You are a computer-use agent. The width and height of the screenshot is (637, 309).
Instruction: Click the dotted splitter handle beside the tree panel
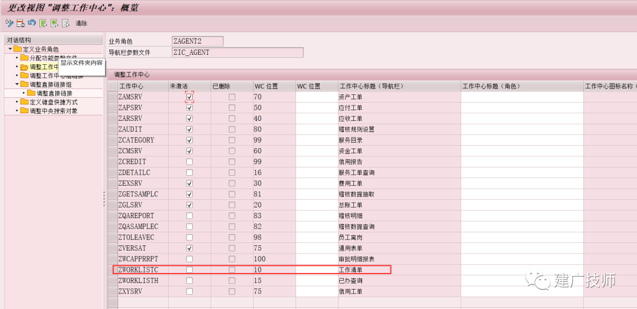[104, 199]
